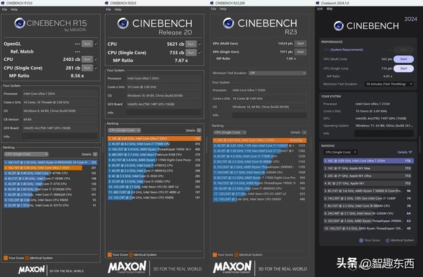Click the Info field in Cinebench 2024
Screen dimensions: 423x277
[383, 134]
